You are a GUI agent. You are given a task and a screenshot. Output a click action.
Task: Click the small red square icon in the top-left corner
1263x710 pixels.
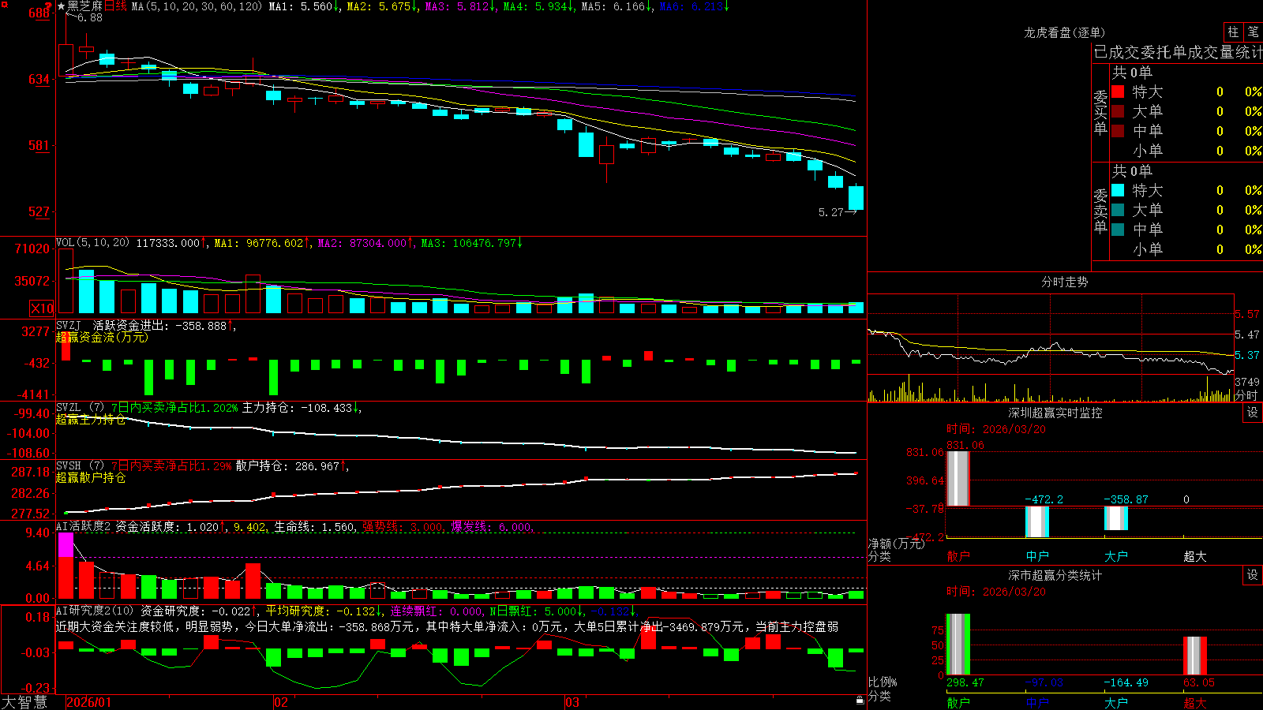[3, 3]
